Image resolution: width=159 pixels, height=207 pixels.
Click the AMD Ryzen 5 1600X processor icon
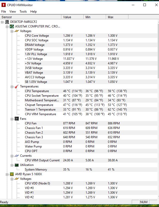pyautogui.click(x=12, y=174)
